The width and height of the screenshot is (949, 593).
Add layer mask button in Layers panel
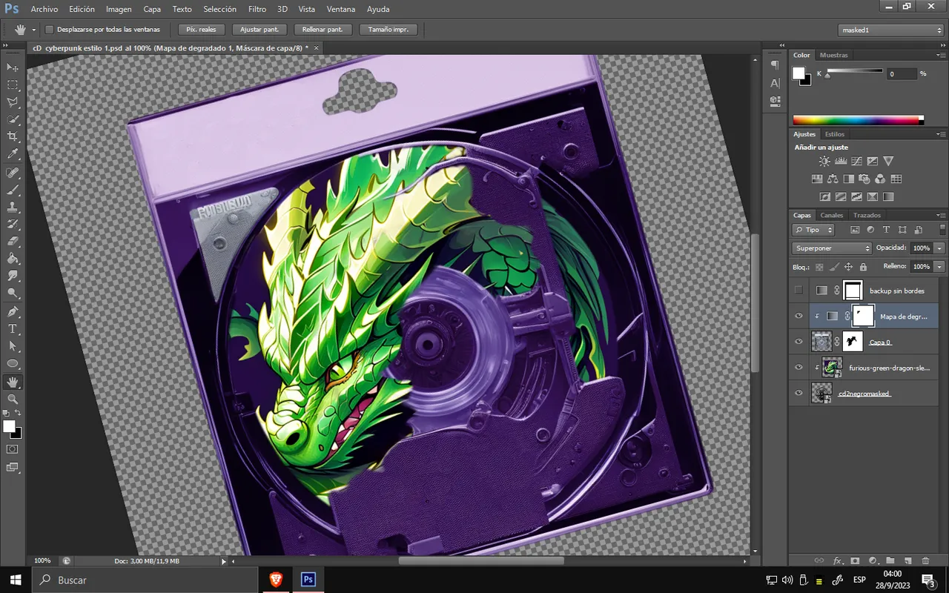(x=855, y=561)
